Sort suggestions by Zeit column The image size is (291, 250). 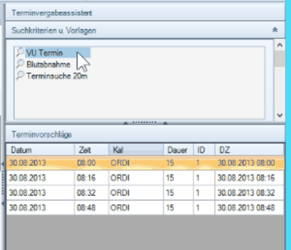tap(92, 150)
